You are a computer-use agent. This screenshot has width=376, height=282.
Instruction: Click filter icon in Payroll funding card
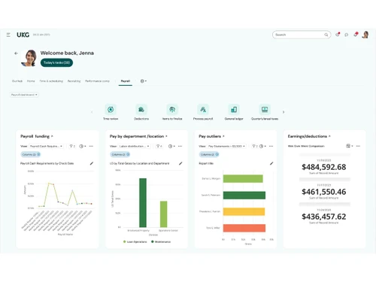[72, 146]
